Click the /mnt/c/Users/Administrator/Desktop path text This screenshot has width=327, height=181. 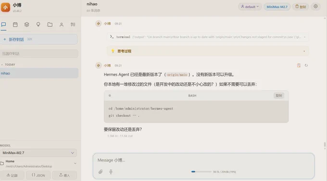[29, 167]
